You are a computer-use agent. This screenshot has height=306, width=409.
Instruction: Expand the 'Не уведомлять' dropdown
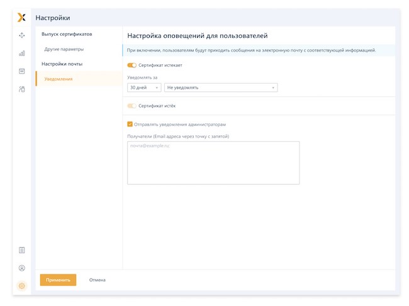click(221, 88)
